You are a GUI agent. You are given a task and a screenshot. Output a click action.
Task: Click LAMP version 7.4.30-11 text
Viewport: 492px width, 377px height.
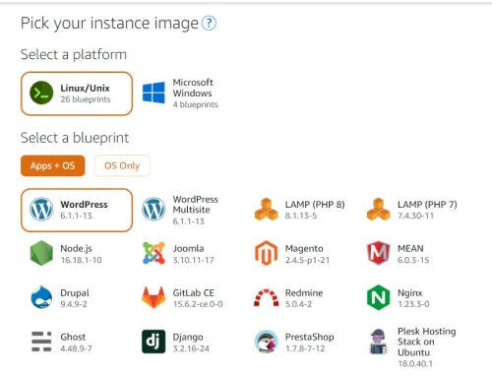[415, 216]
